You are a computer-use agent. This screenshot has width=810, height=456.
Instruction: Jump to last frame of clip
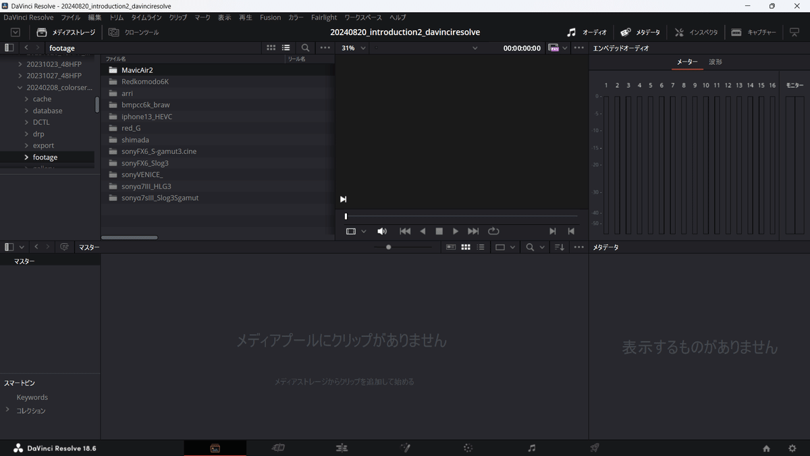(x=473, y=231)
